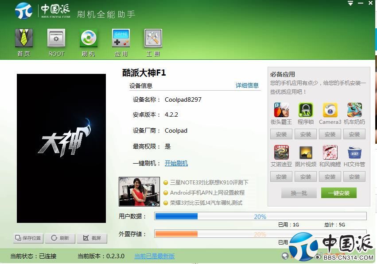Click the 当前版本：0.2.3.0 version text
This screenshot has height=264, width=377.
pos(101,256)
